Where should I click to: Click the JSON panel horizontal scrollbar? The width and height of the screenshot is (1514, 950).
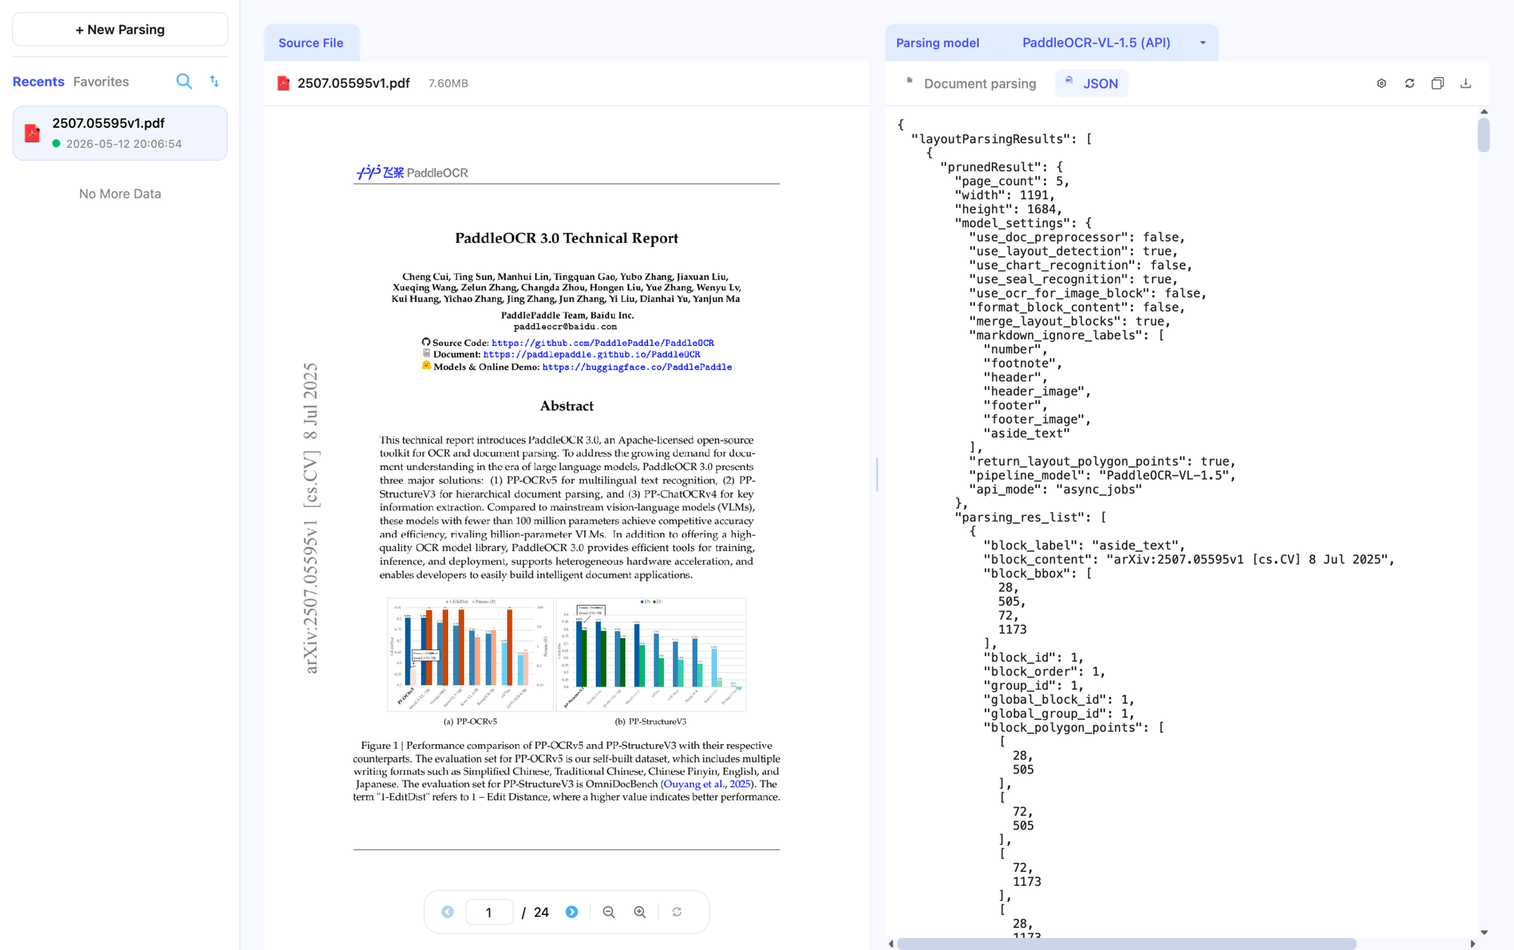(x=1126, y=944)
